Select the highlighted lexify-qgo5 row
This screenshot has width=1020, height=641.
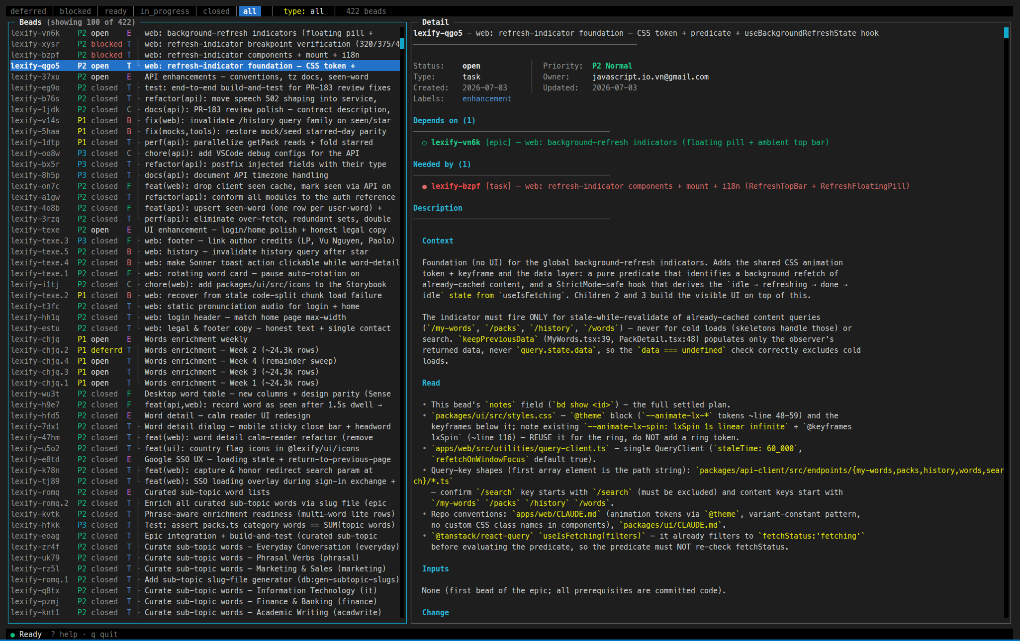(x=205, y=66)
